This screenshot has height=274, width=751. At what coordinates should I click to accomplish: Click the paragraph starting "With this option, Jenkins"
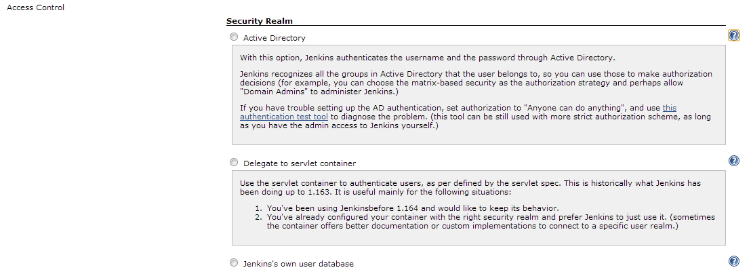coord(427,58)
